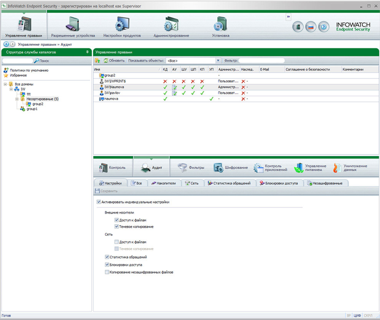
Task: Click the folder-up icon left of Обновить
Action: (97, 61)
